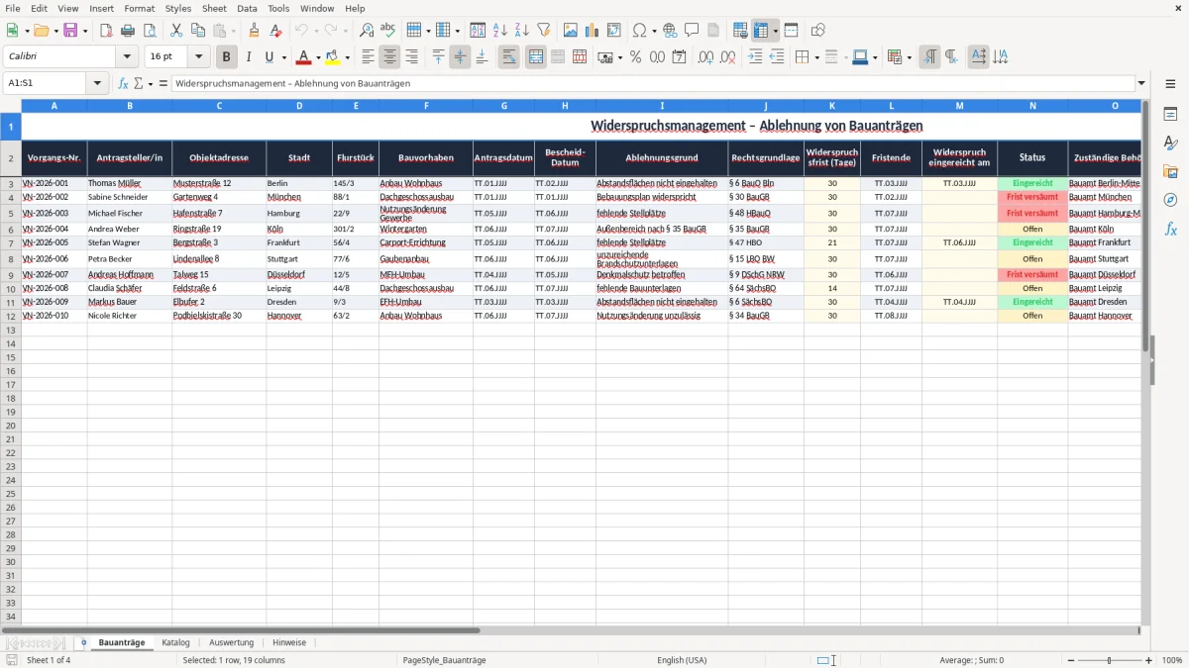Switch to the Katalog sheet tab
The image size is (1189, 668).
tap(175, 643)
